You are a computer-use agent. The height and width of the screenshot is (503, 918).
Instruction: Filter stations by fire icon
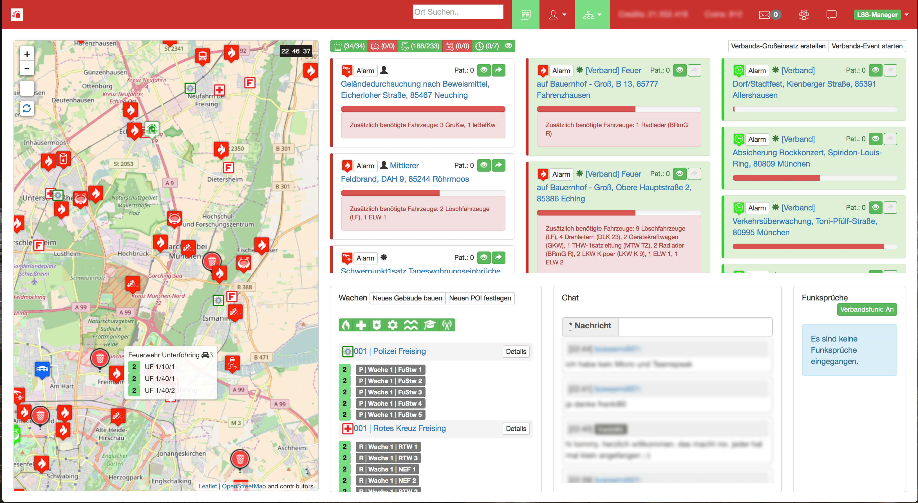[x=346, y=325]
